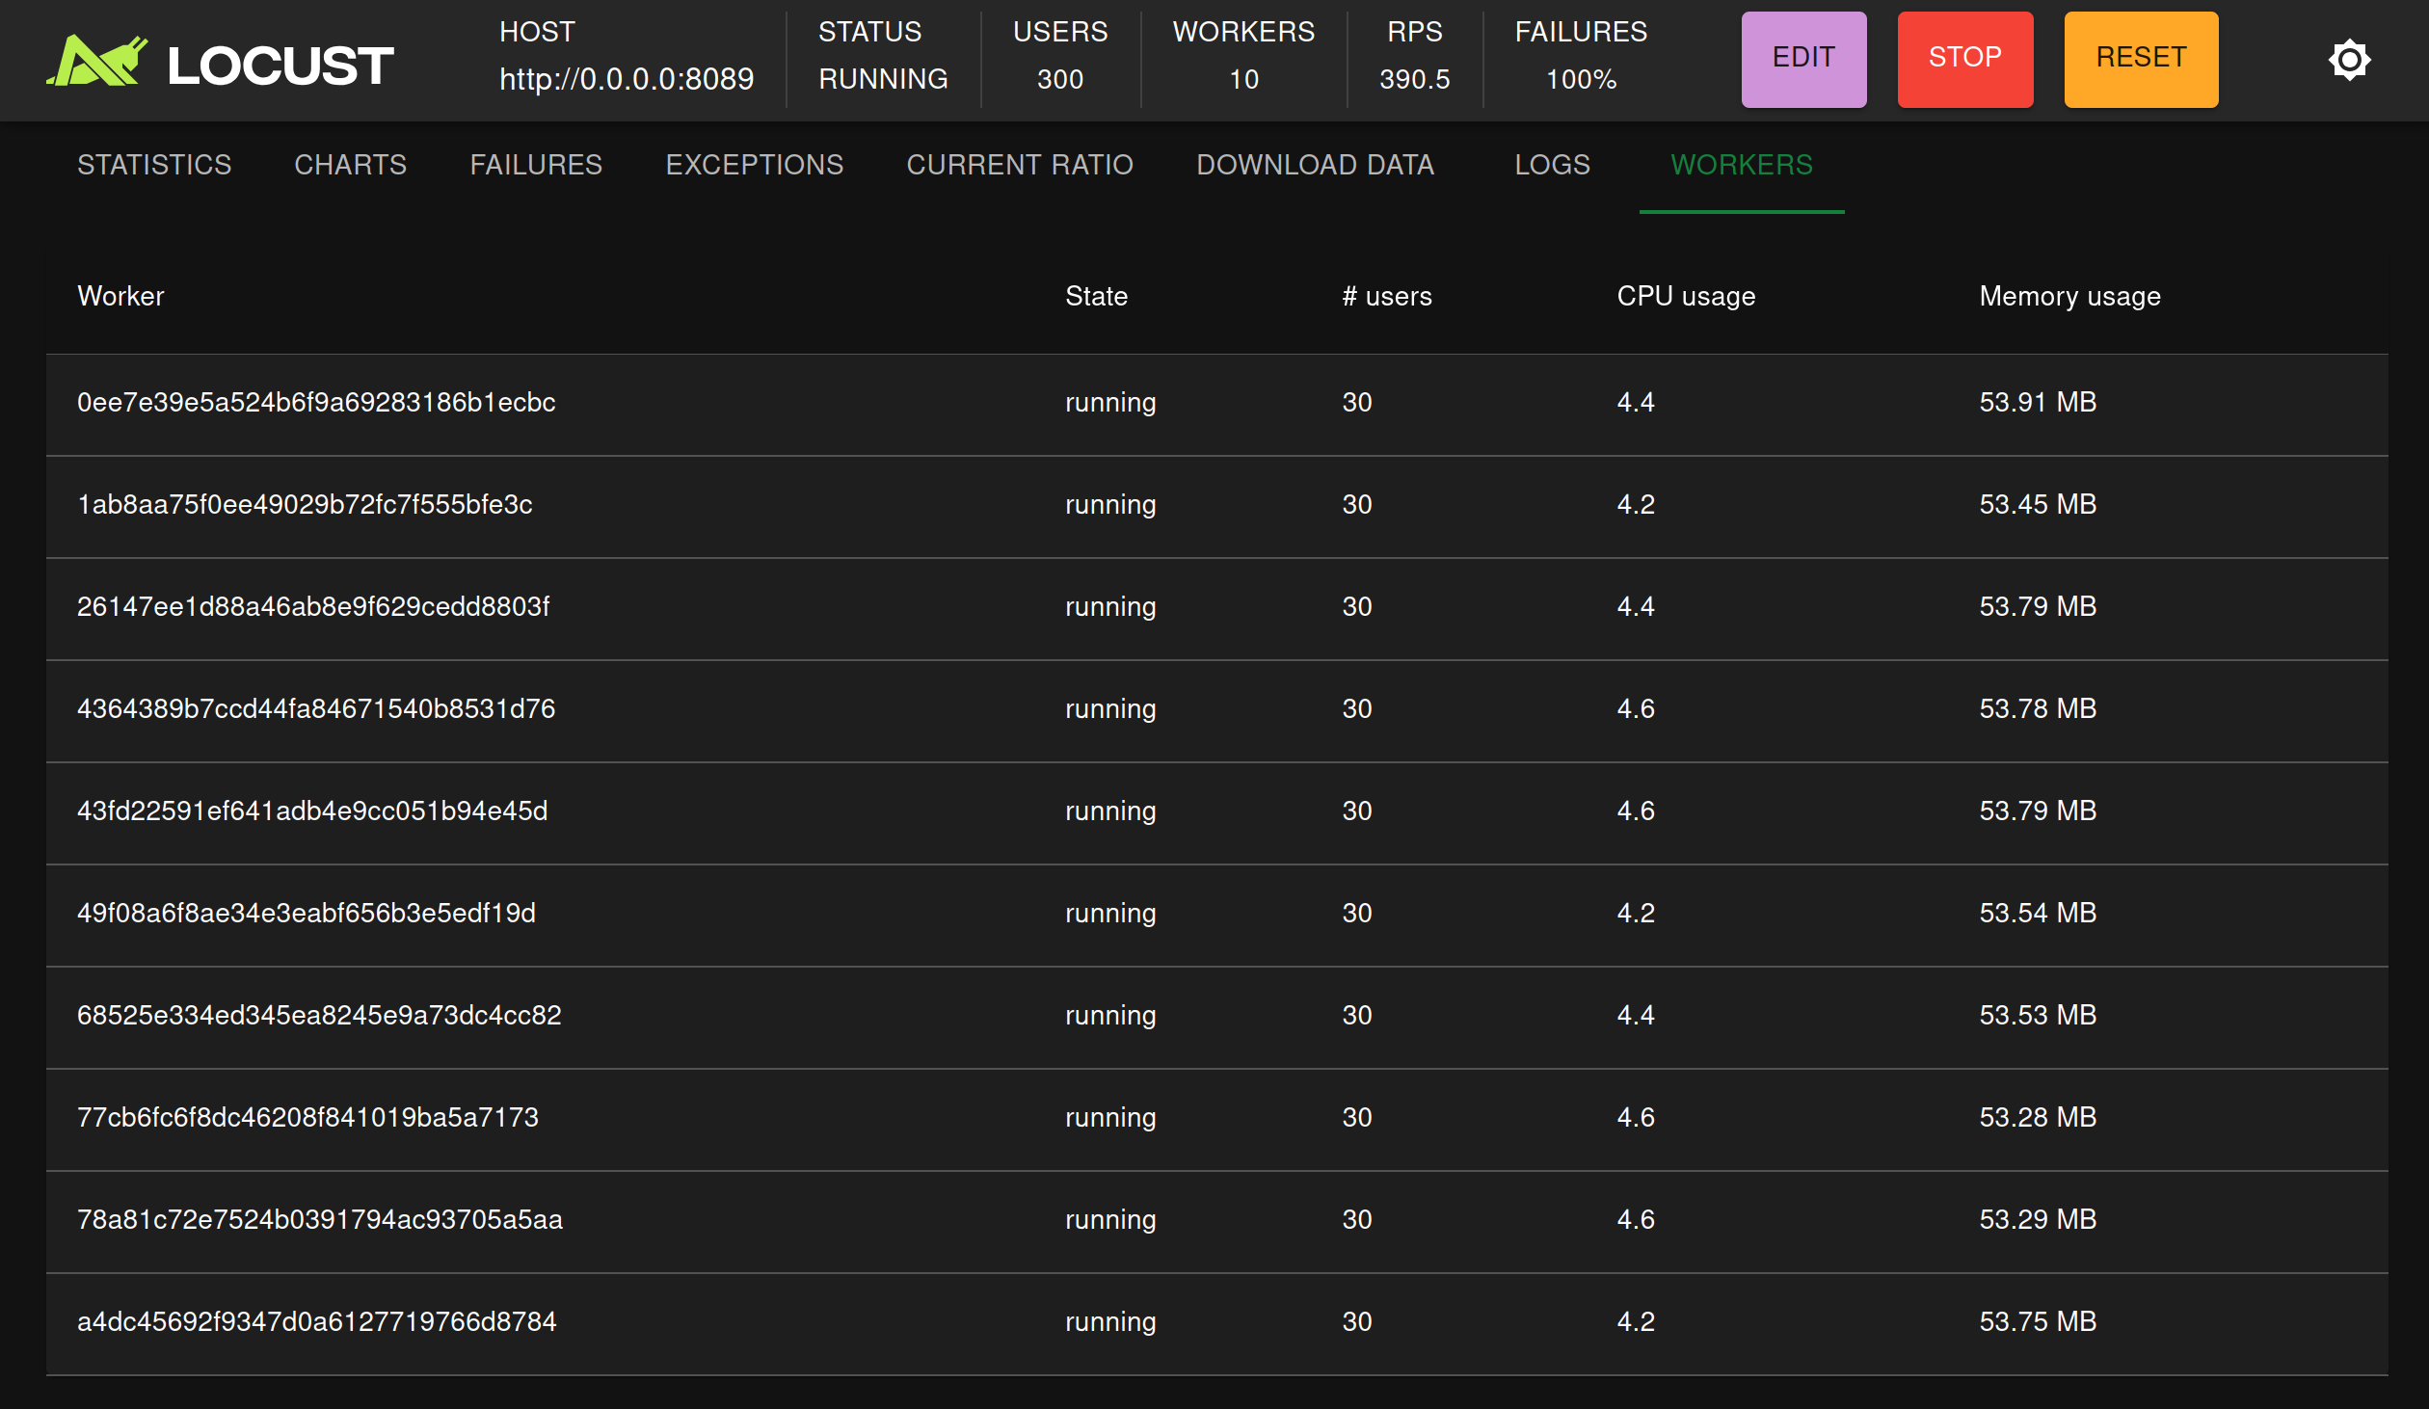
Task: Click the host URL http://0.0.0.0:8089
Action: [x=627, y=79]
